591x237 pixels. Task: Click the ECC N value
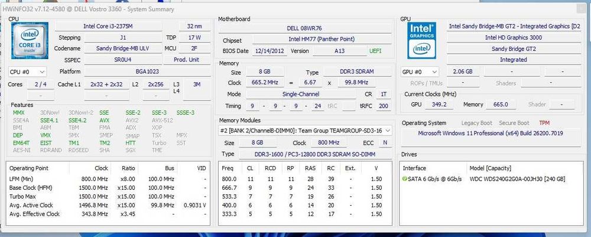click(385, 143)
